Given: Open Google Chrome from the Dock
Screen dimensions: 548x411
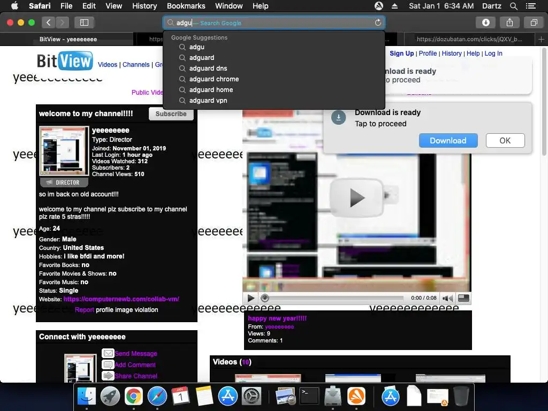Looking at the screenshot, I should 133,397.
